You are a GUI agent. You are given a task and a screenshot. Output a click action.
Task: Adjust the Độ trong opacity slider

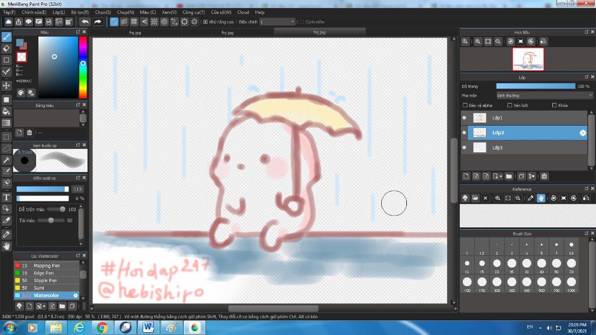point(535,86)
